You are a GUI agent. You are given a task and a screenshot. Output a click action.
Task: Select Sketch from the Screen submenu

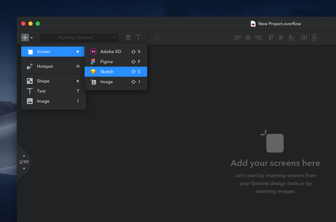[116, 72]
